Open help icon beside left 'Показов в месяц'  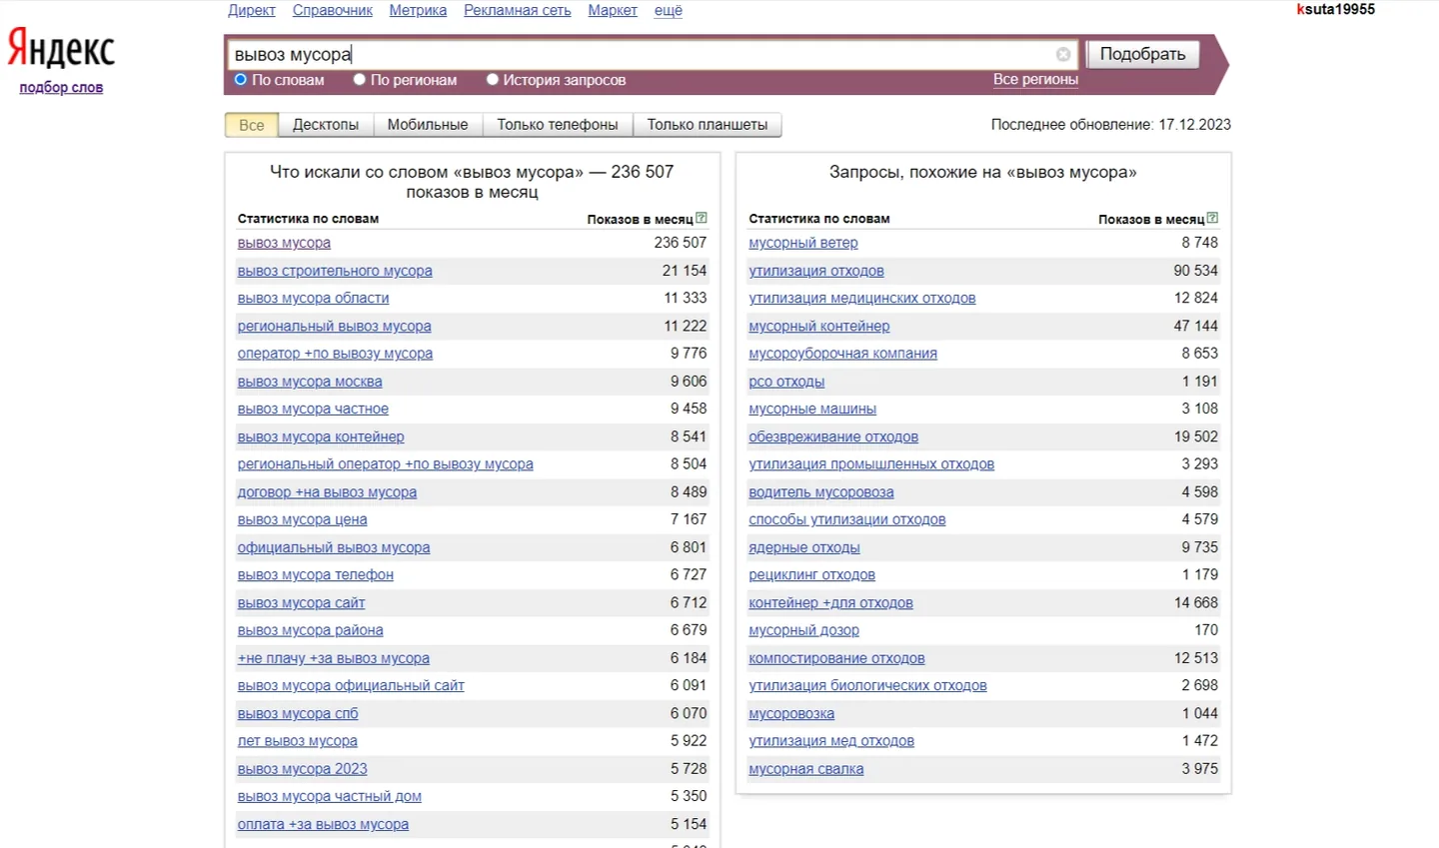[x=702, y=218]
